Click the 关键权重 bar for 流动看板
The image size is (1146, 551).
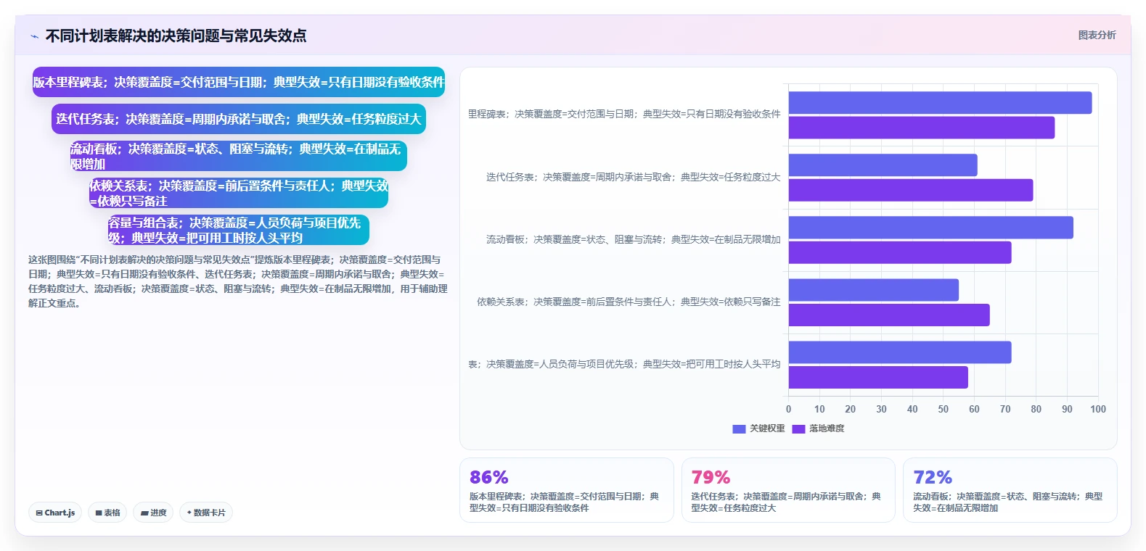coord(931,228)
